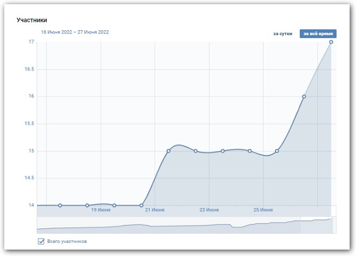The image size is (356, 256).
Task: Toggle the "Всего участников" checkbox
Action: (x=41, y=241)
